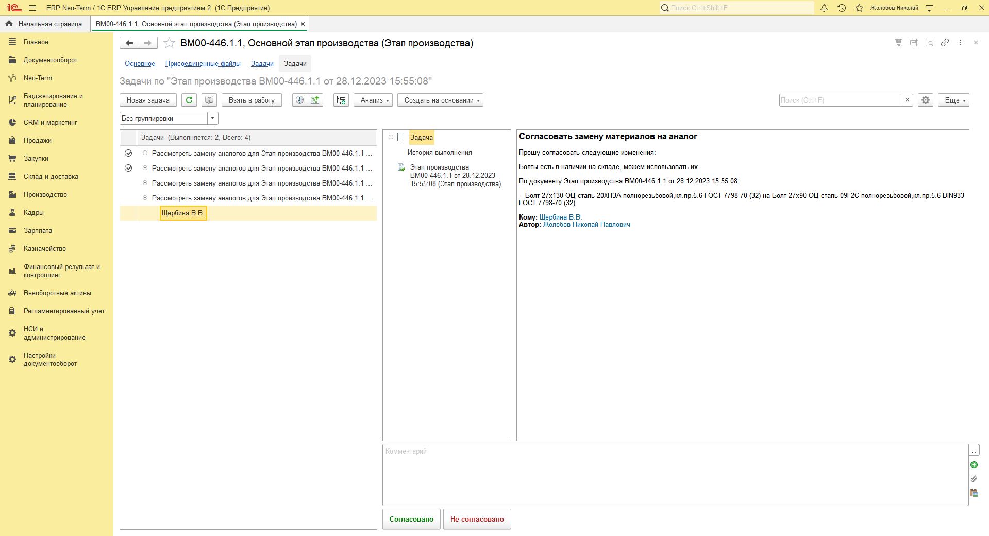Open the Щербина В.В. recipient link
The width and height of the screenshot is (989, 536).
pyautogui.click(x=560, y=217)
